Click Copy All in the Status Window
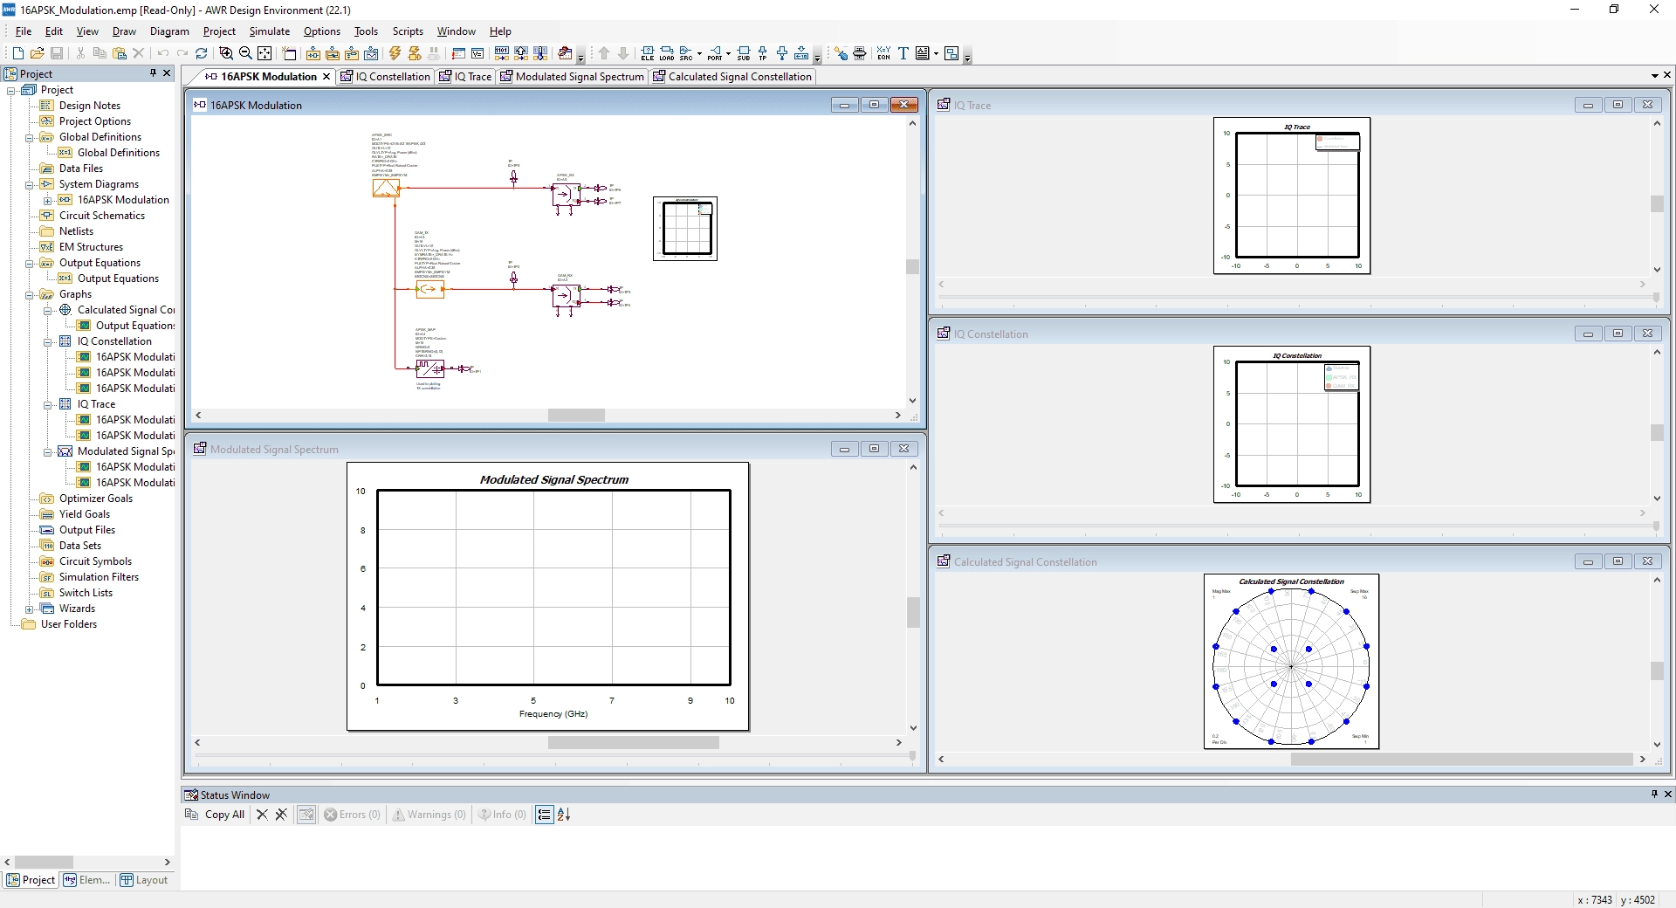1676x908 pixels. [215, 815]
